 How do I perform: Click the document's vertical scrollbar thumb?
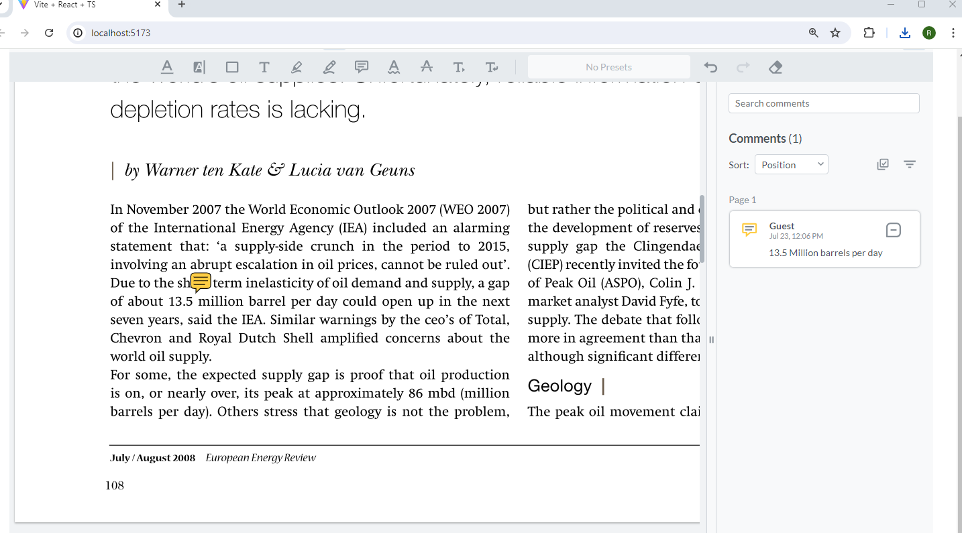tap(702, 229)
